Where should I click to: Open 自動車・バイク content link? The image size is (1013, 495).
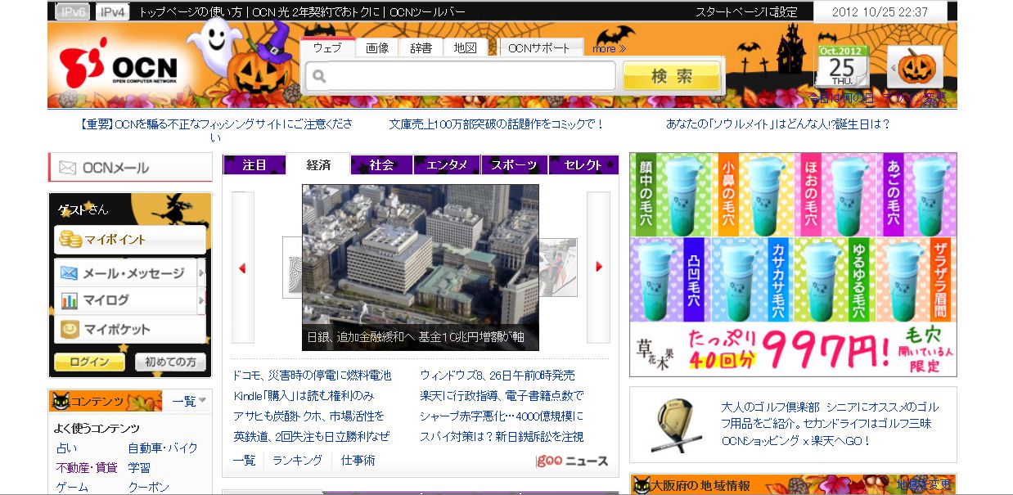(163, 448)
